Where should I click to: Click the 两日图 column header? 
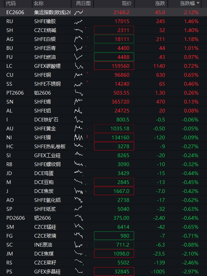pyautogui.click(x=83, y=3)
